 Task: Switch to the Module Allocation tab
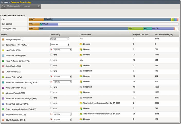(x=14, y=6)
